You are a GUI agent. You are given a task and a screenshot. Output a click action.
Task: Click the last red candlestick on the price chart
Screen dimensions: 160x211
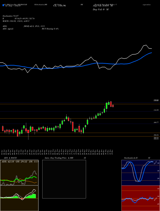point(113,106)
